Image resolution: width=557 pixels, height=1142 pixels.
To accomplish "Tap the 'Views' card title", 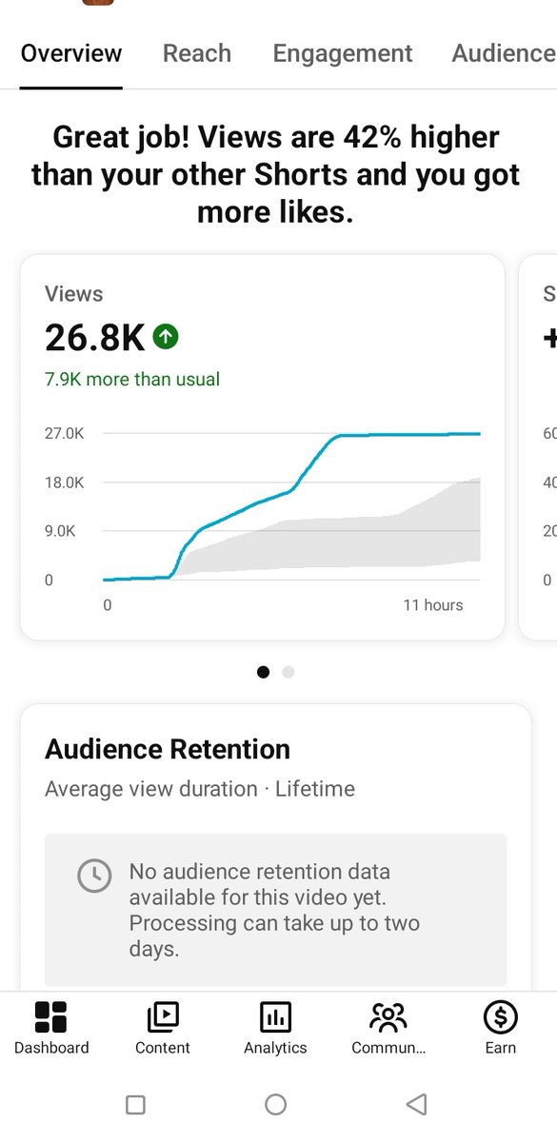I will pos(73,294).
